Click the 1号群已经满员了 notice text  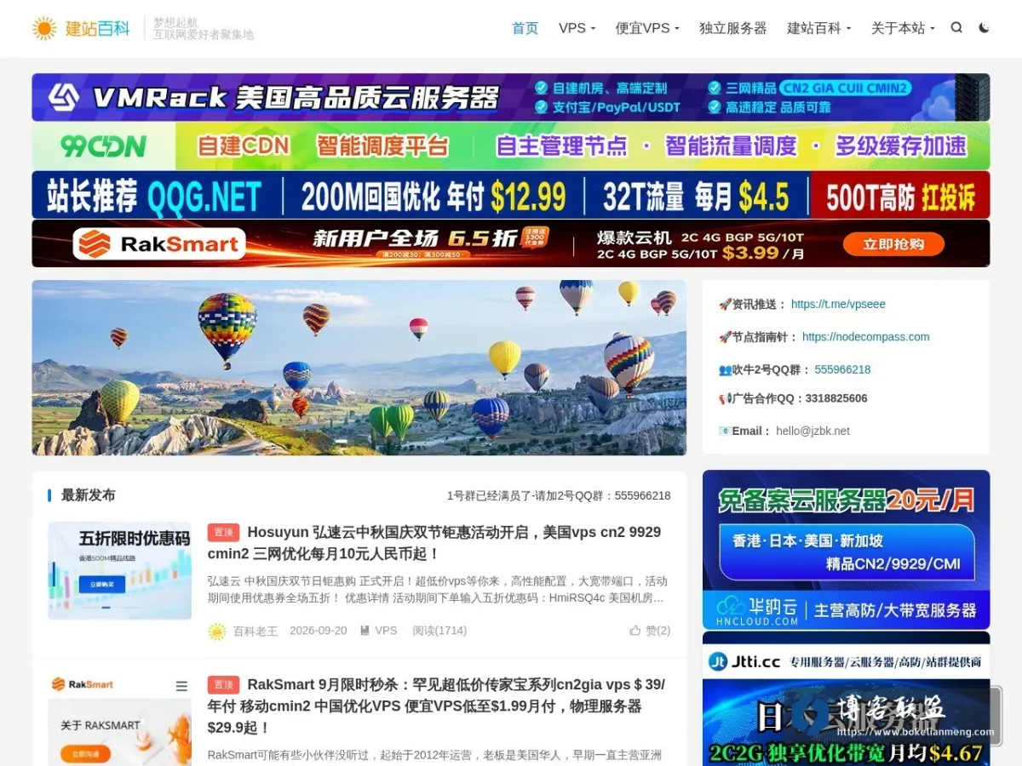tap(559, 495)
